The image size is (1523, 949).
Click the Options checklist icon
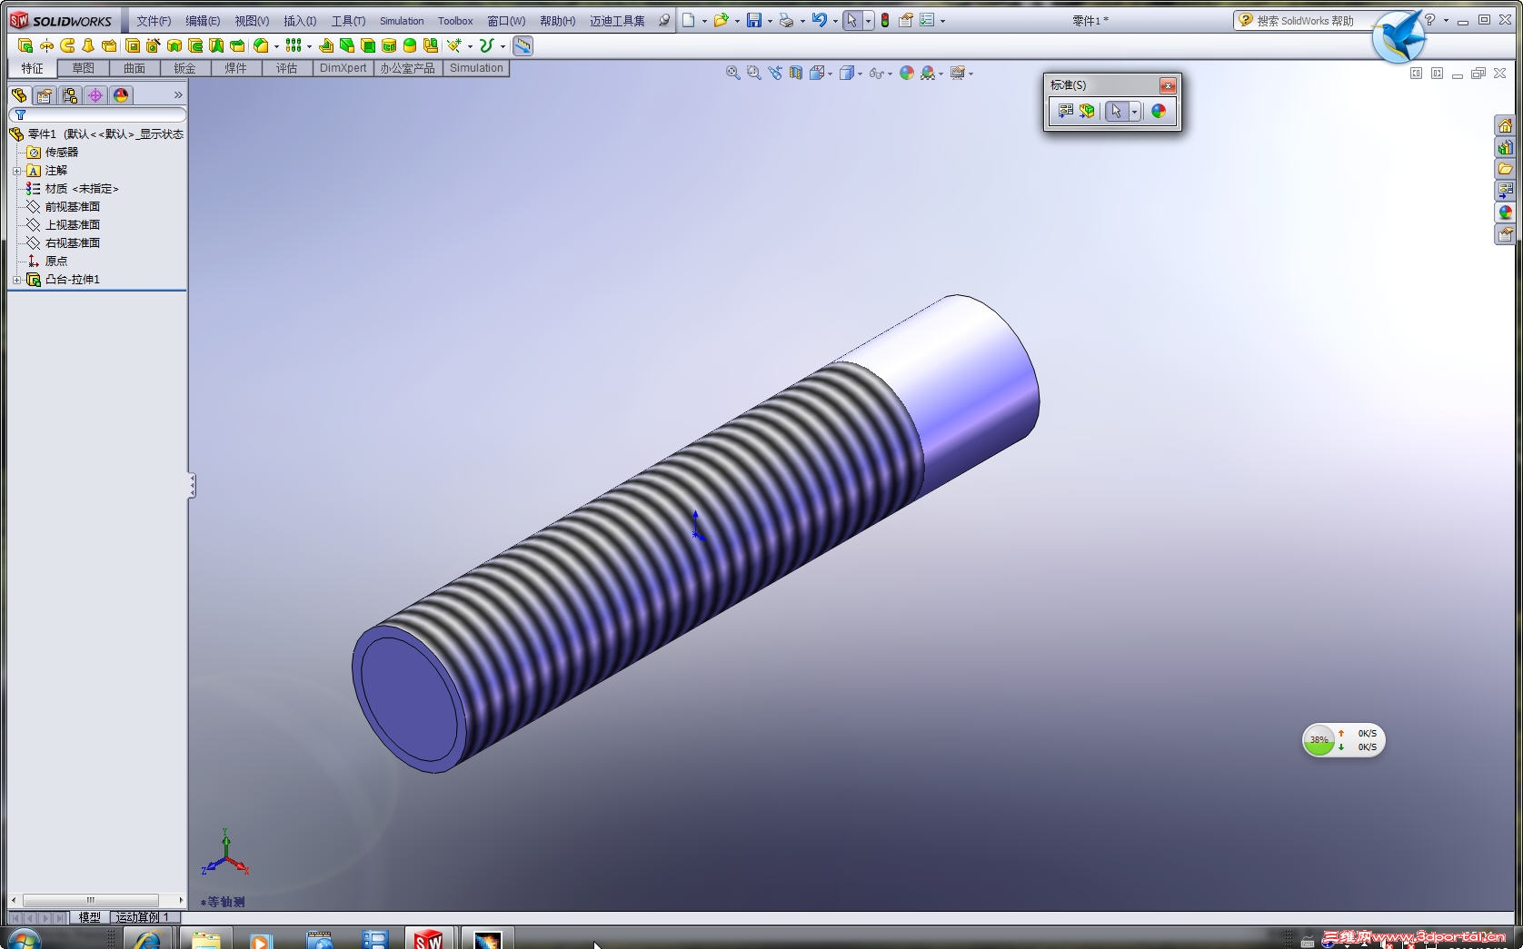[927, 20]
